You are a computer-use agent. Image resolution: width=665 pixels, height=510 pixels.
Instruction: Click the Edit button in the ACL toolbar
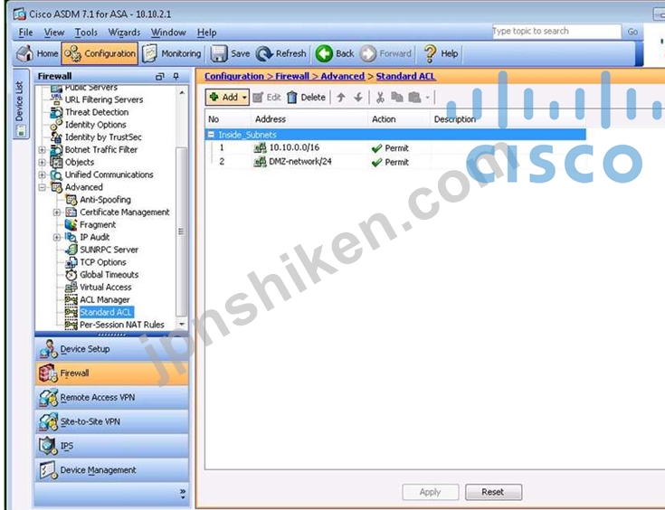click(267, 98)
